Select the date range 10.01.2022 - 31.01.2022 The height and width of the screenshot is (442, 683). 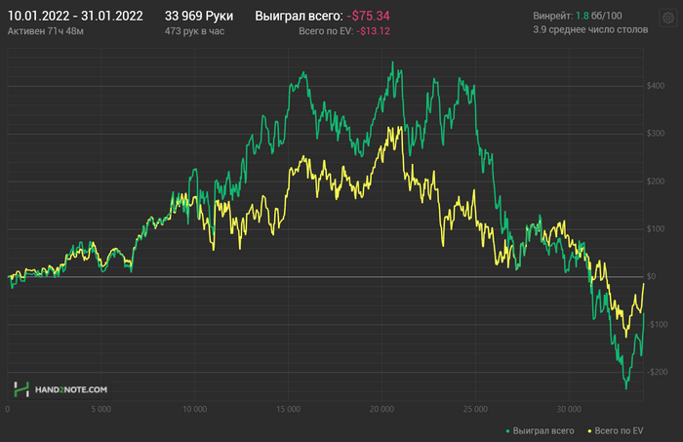[75, 17]
